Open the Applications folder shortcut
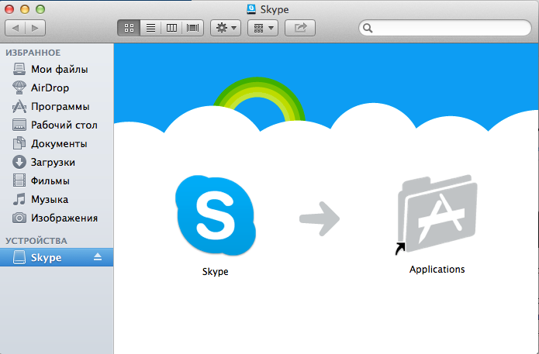Viewport: 539px width, 354px height. tap(437, 218)
